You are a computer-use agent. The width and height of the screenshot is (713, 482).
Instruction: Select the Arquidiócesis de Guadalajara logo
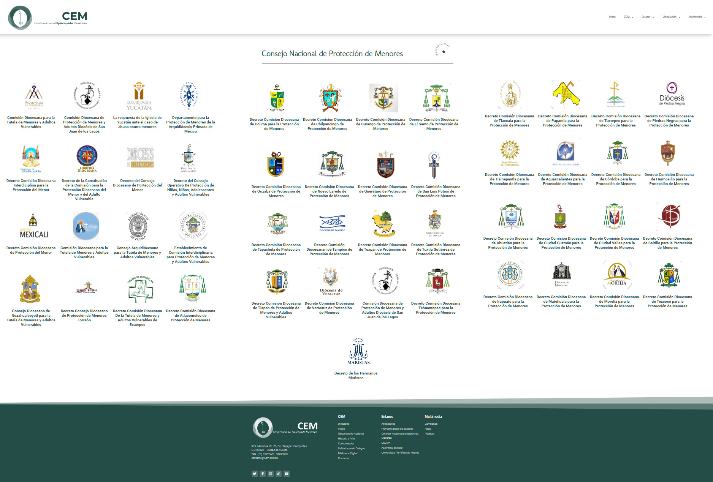tap(31, 159)
